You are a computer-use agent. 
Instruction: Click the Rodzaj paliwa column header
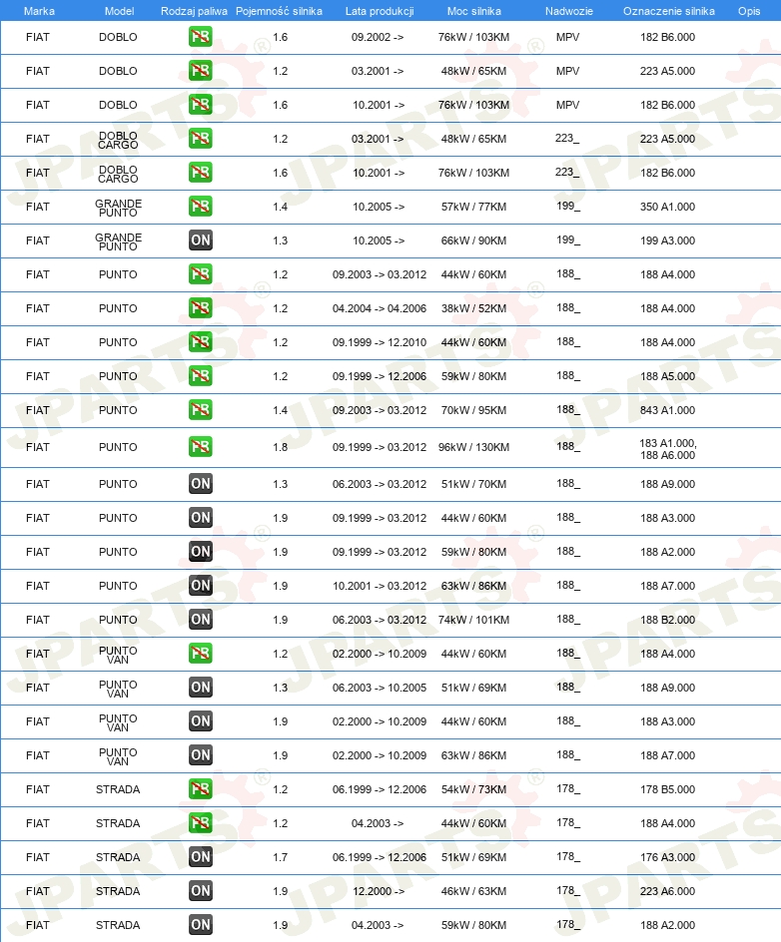click(194, 11)
